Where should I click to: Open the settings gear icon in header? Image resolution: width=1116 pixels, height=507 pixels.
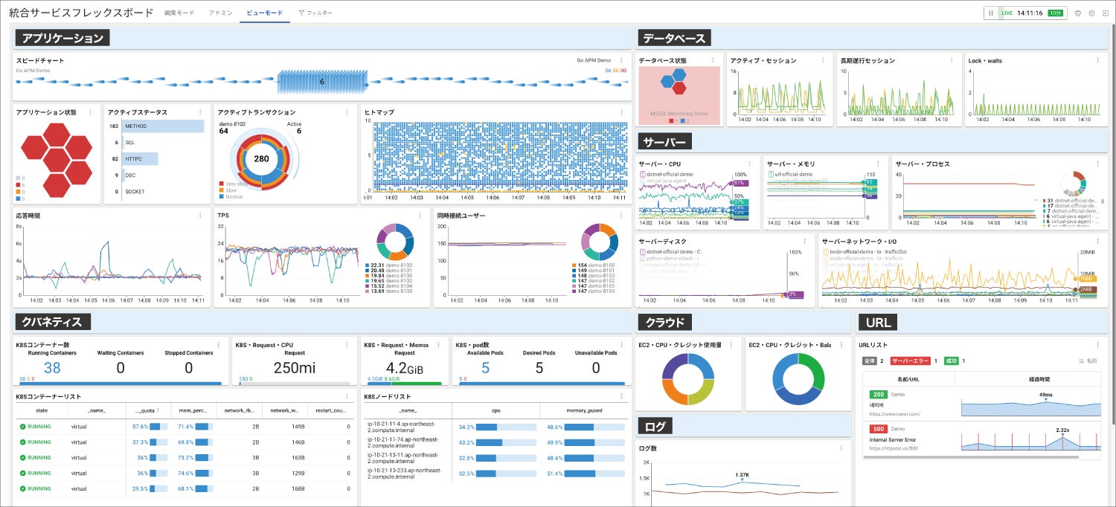[x=1091, y=13]
